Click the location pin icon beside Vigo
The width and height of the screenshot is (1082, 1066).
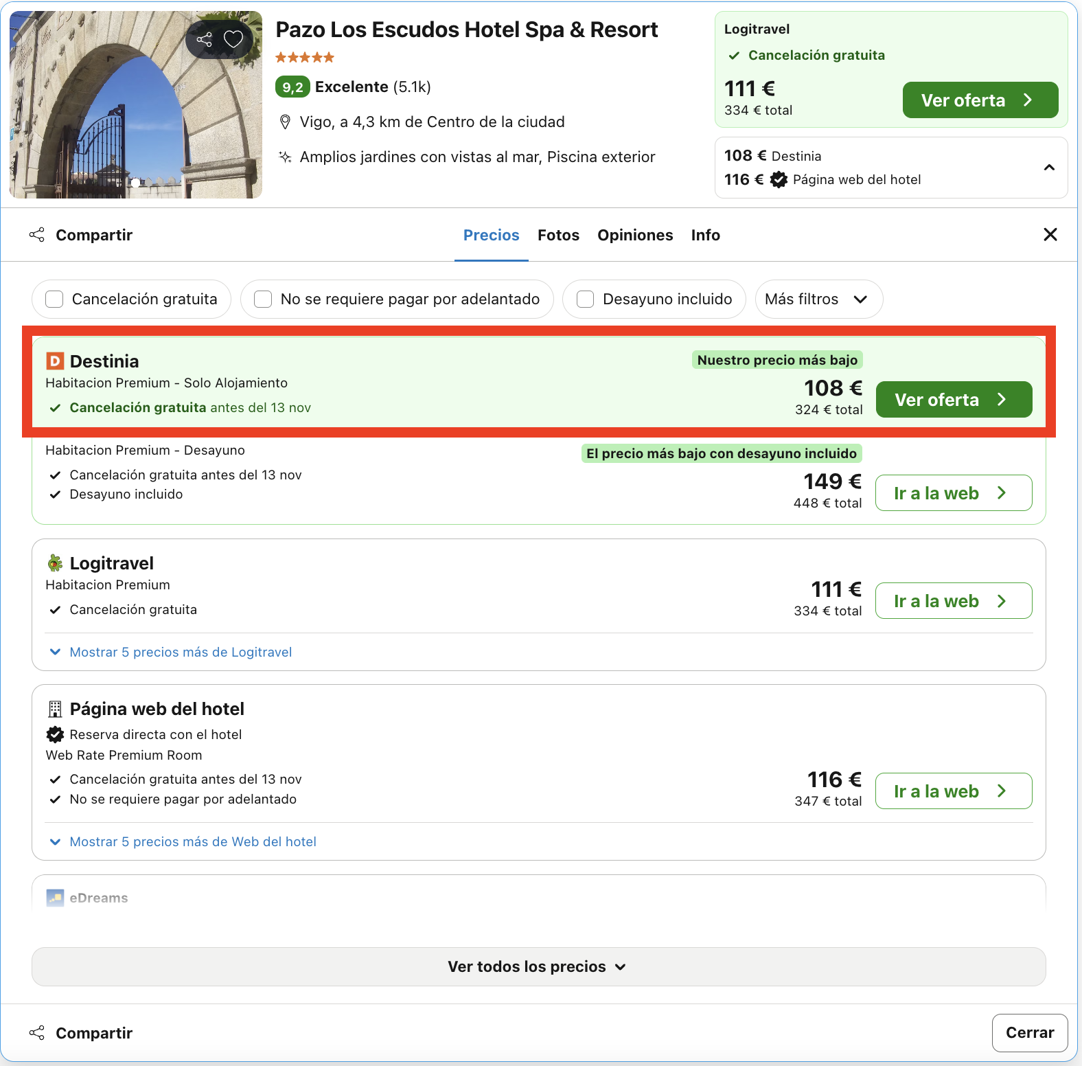click(x=285, y=122)
